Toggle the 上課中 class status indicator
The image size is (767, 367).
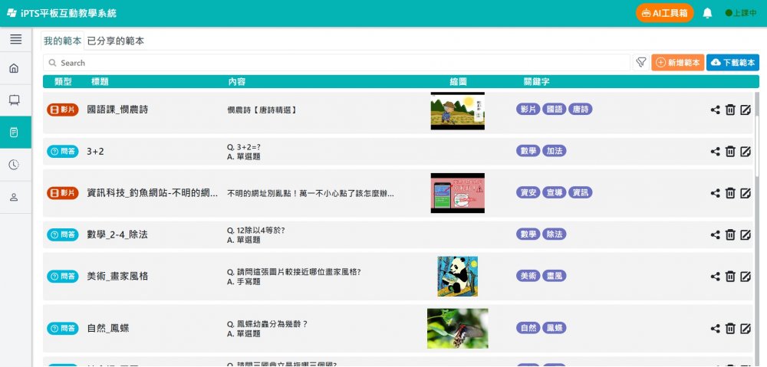click(741, 13)
